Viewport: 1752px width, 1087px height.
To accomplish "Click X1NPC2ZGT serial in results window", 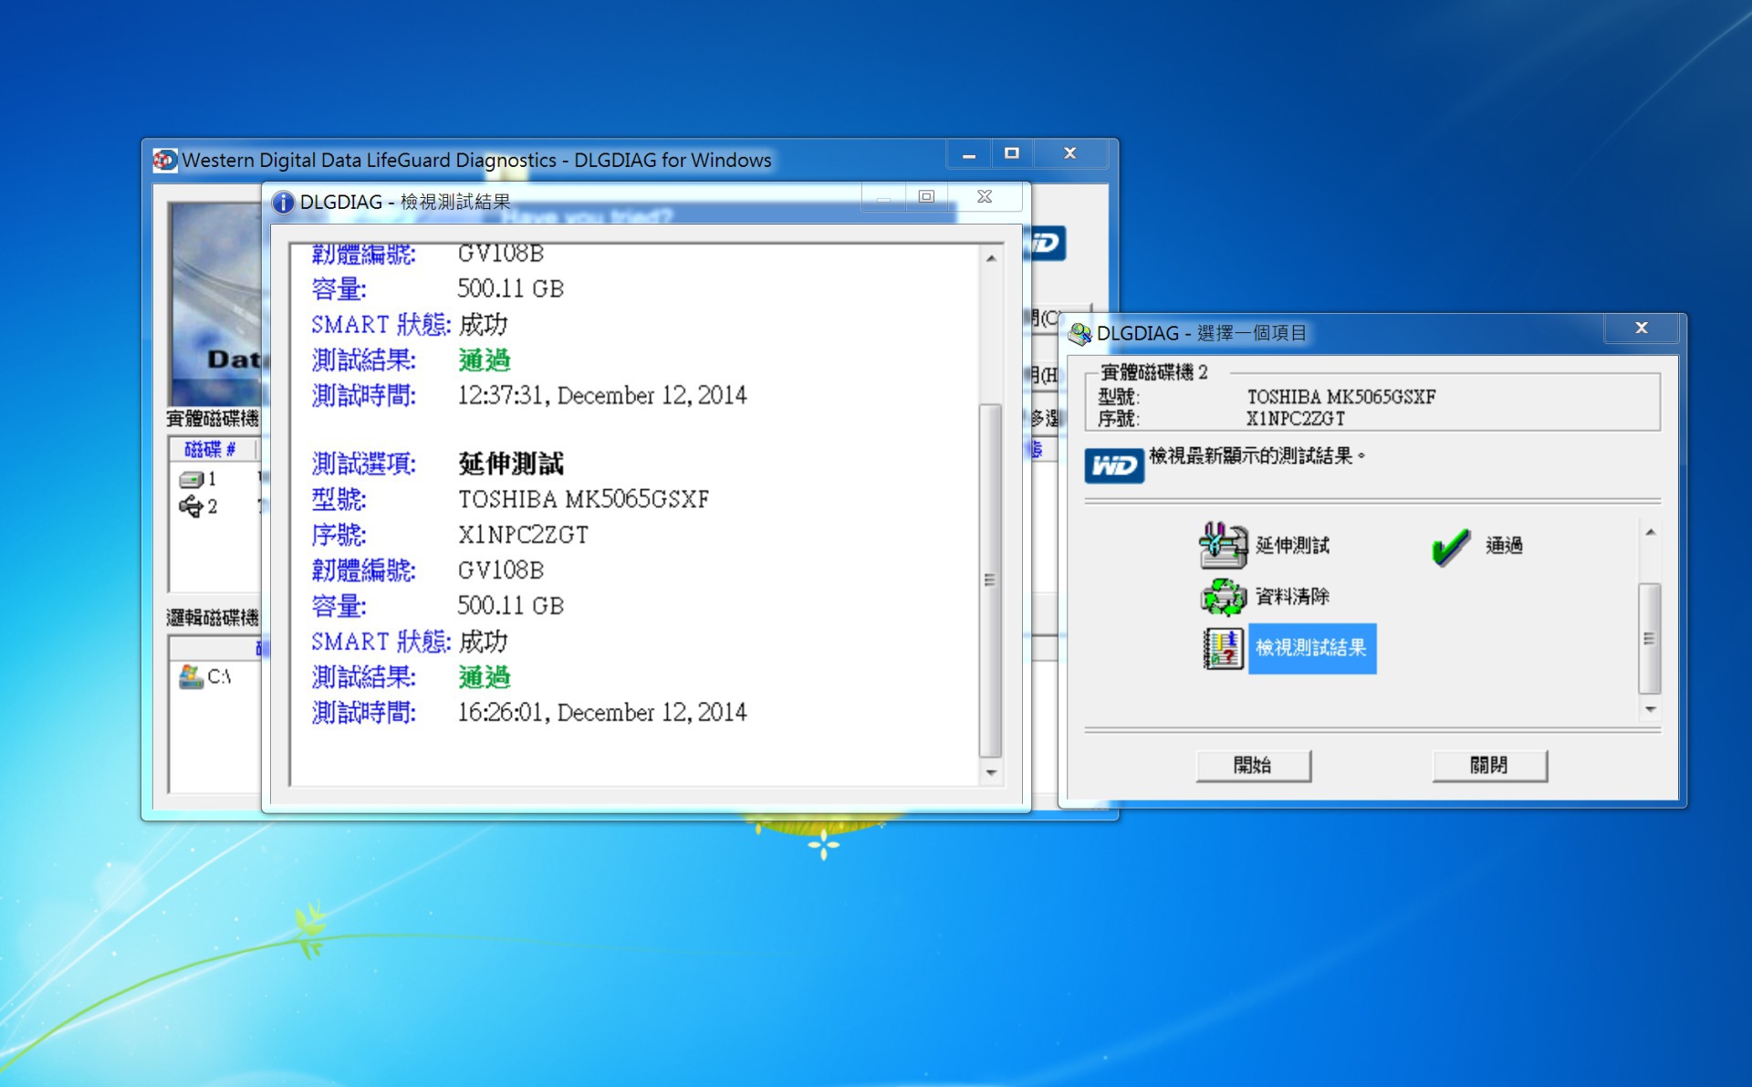I will [x=523, y=535].
